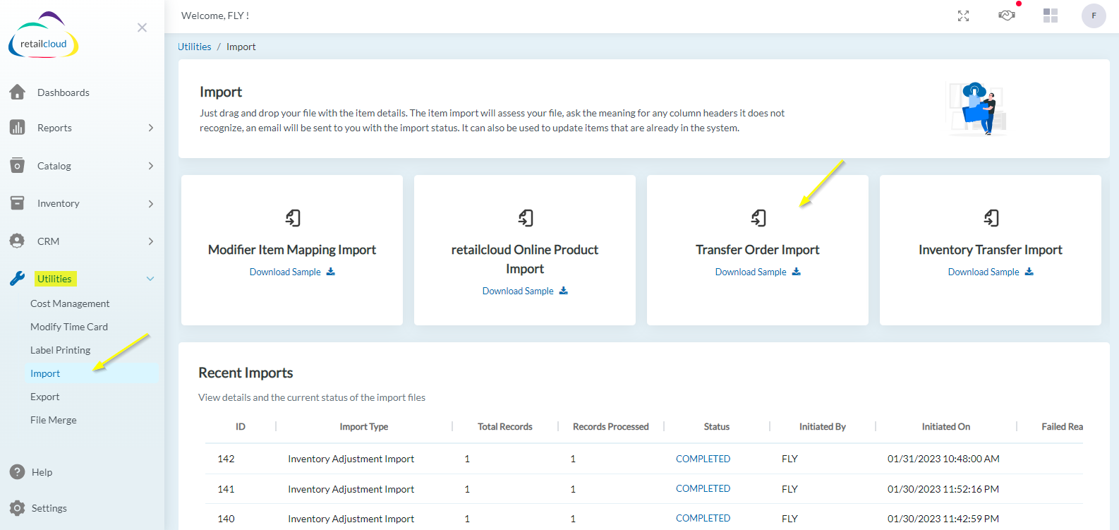
Task: Click the retailcloud logo
Action: point(43,35)
